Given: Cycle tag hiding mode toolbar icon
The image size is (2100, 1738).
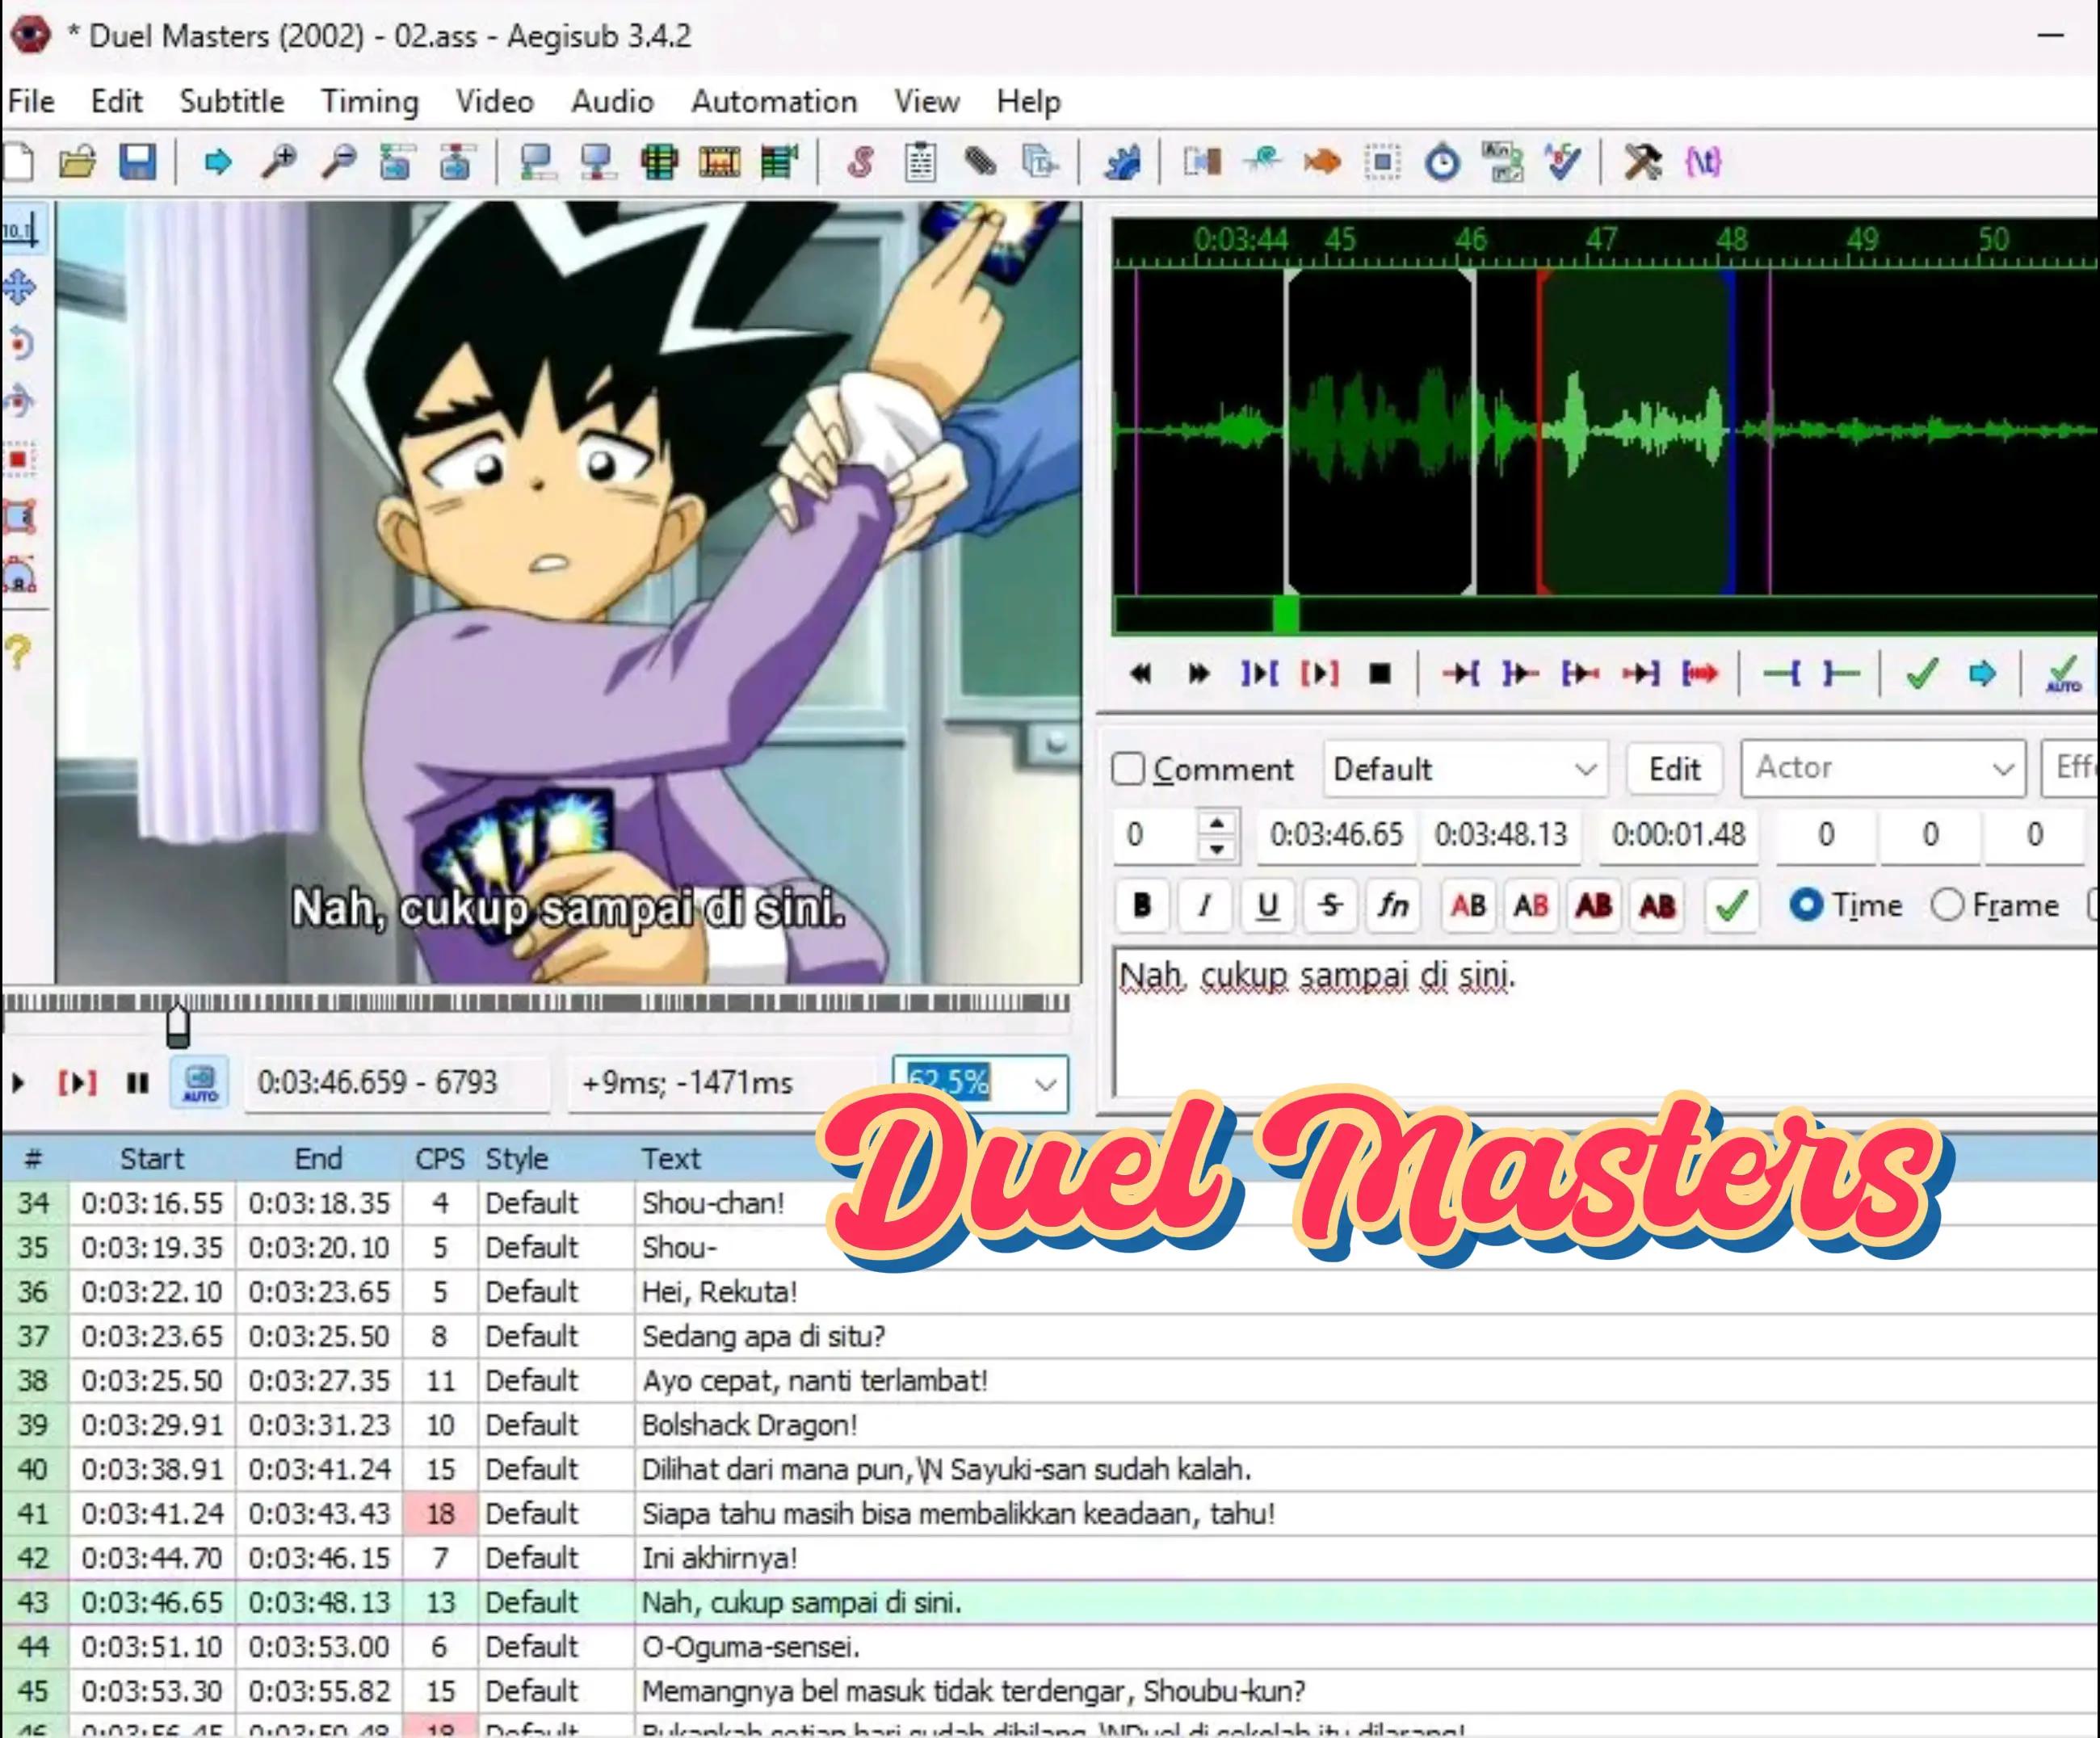Looking at the screenshot, I should tap(1703, 162).
